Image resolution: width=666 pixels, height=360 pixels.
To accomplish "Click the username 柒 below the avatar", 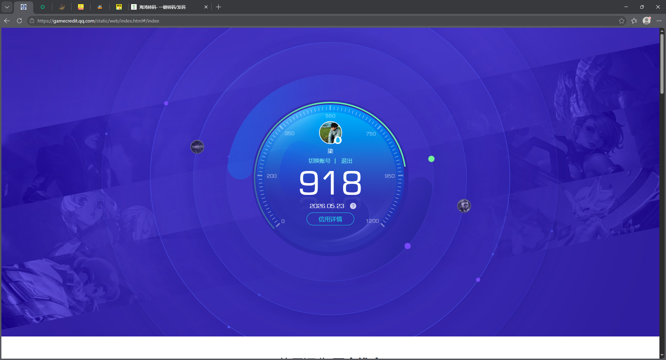I will click(330, 151).
